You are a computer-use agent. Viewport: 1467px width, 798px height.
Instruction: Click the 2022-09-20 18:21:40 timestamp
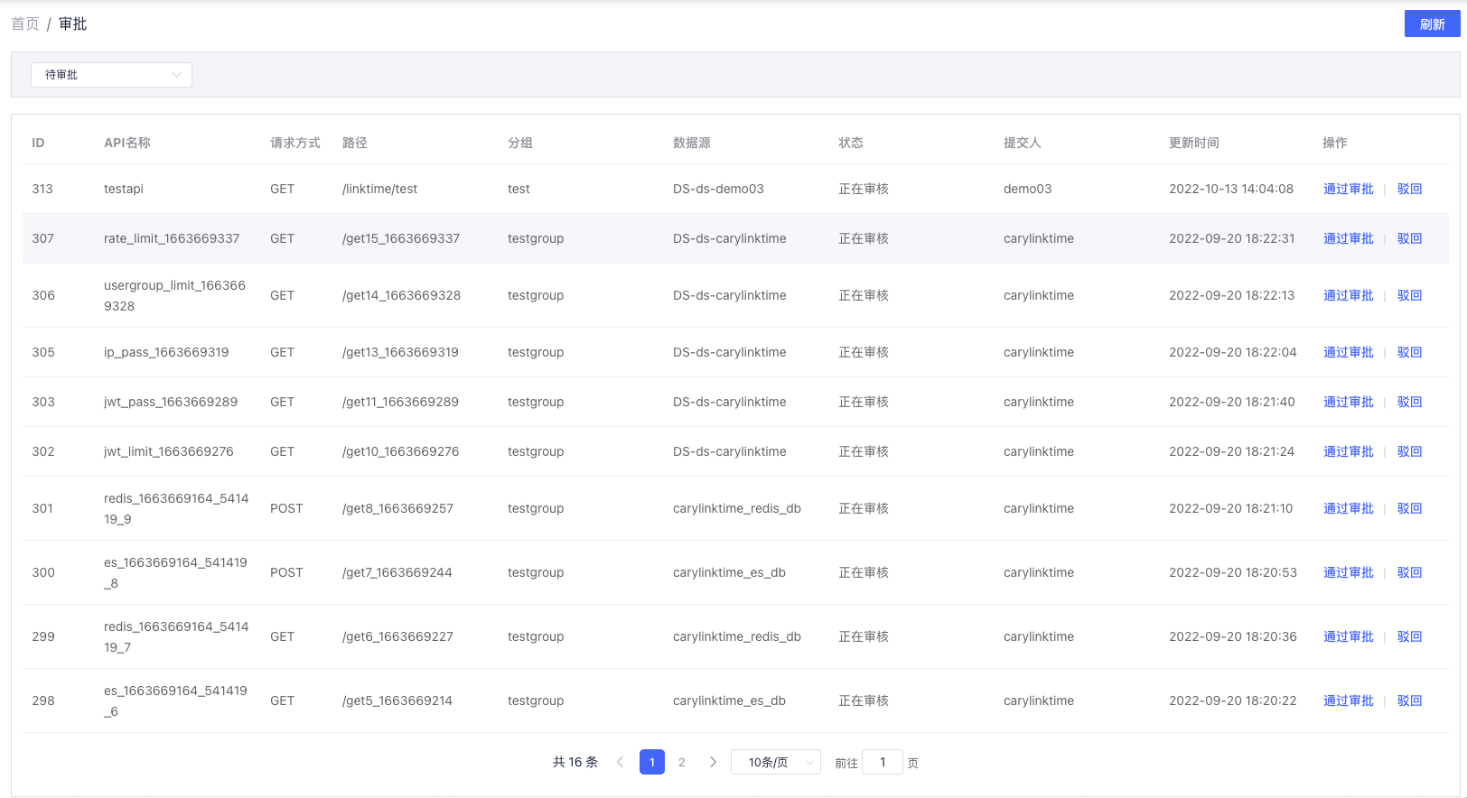pos(1232,402)
